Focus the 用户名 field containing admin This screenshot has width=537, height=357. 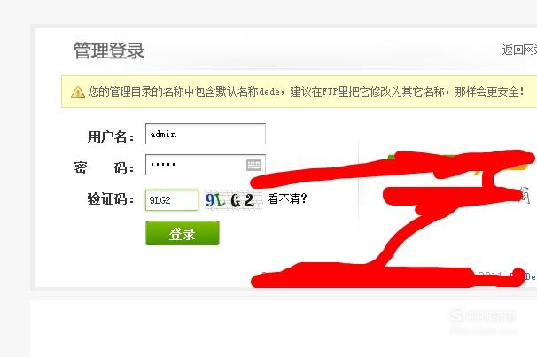pyautogui.click(x=206, y=134)
